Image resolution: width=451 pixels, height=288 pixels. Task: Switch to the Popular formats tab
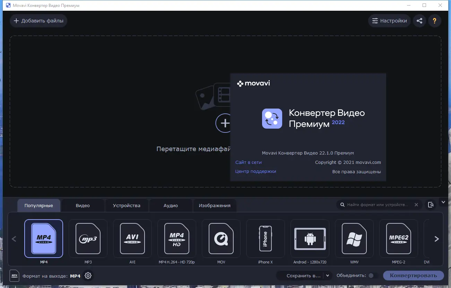click(x=39, y=205)
